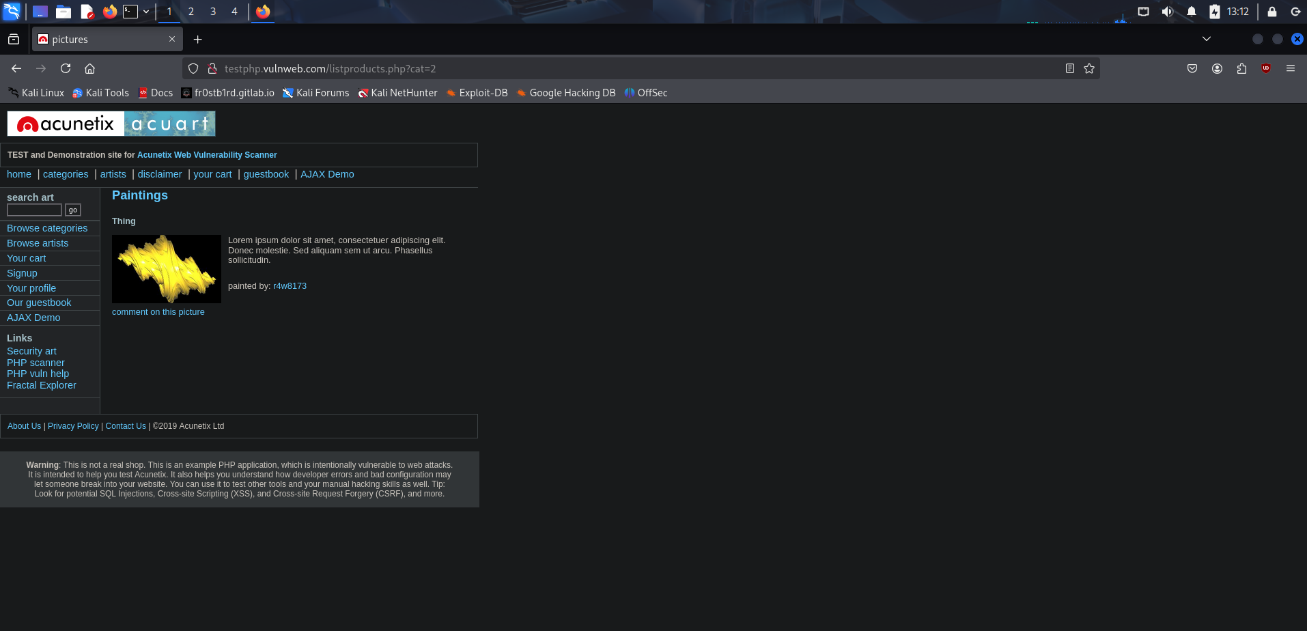1307x631 pixels.
Task: Open Your profile sidebar link
Action: (31, 288)
